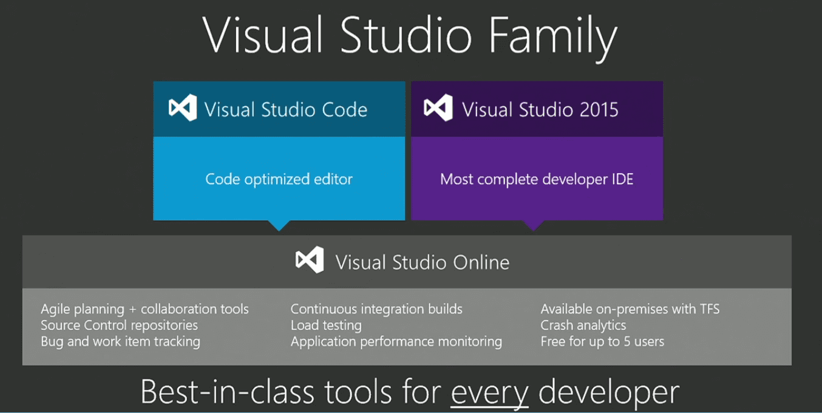This screenshot has width=822, height=413.
Task: Click 'Continuous integration builds' line
Action: click(376, 309)
